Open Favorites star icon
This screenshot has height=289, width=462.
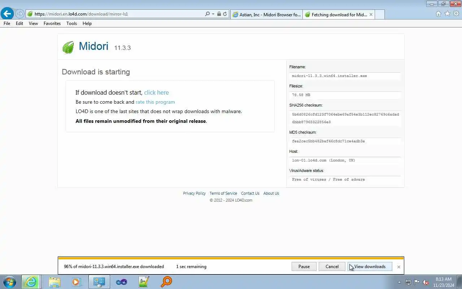click(448, 14)
